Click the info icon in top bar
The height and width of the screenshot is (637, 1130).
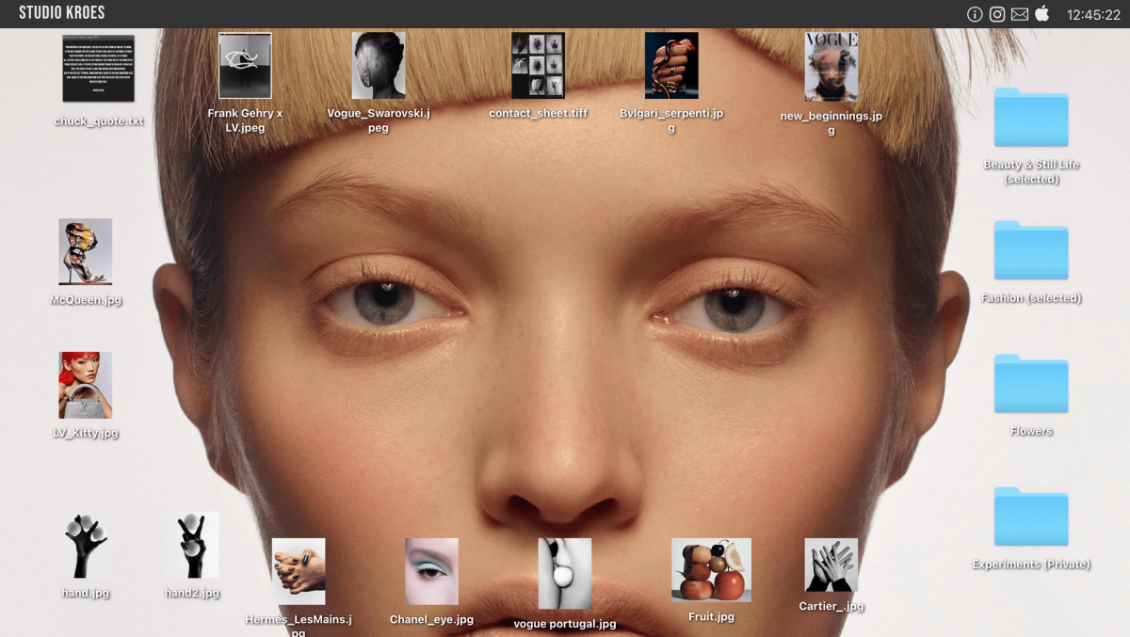[x=975, y=14]
